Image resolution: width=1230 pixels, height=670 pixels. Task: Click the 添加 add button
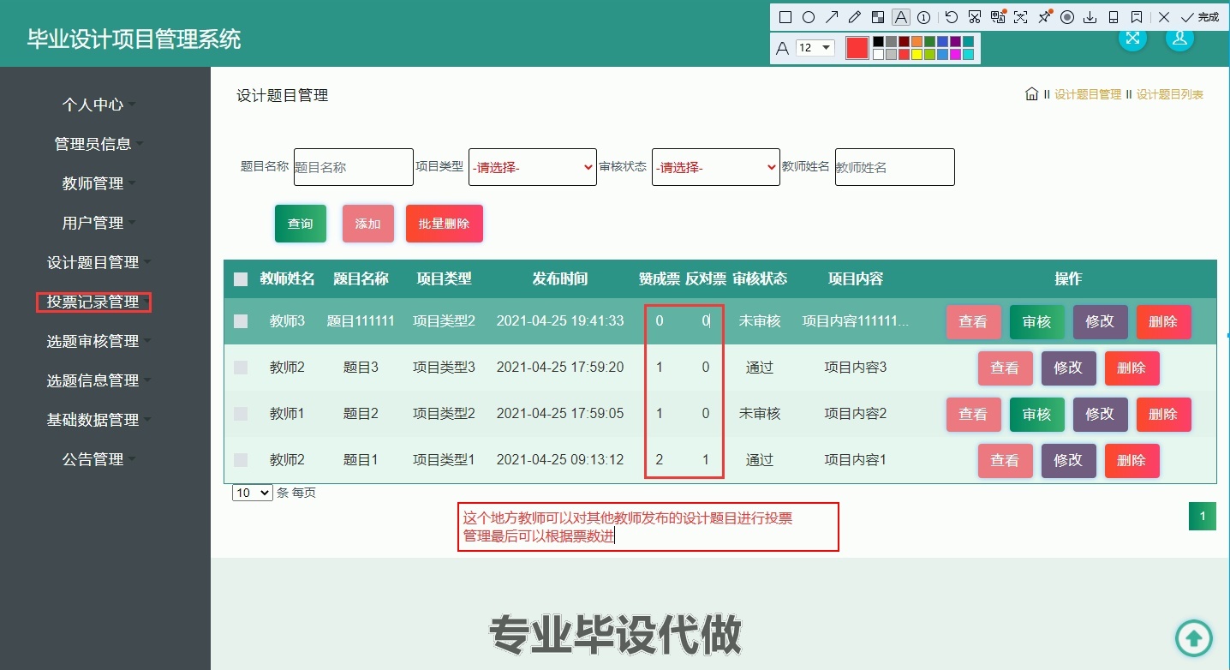[x=367, y=224]
